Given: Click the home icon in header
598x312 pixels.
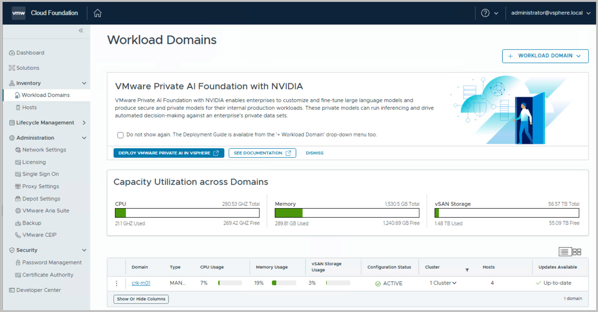Looking at the screenshot, I should 98,13.
